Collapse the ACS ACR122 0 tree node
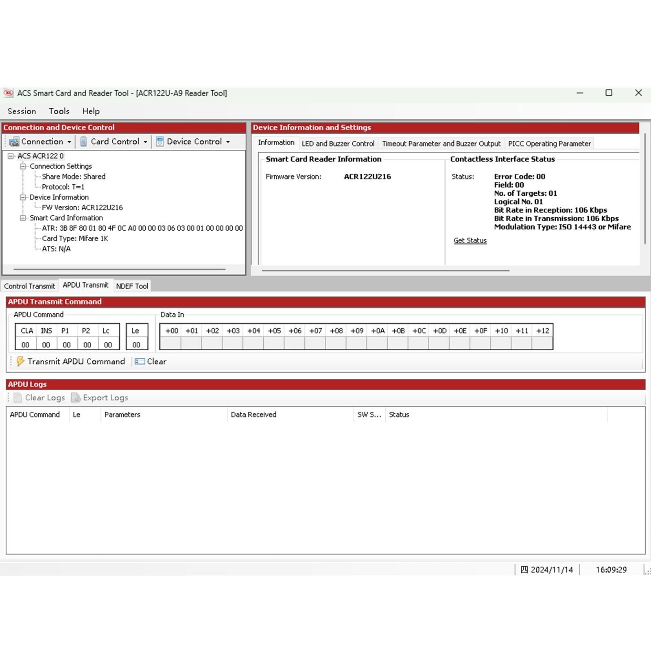 click(x=11, y=156)
